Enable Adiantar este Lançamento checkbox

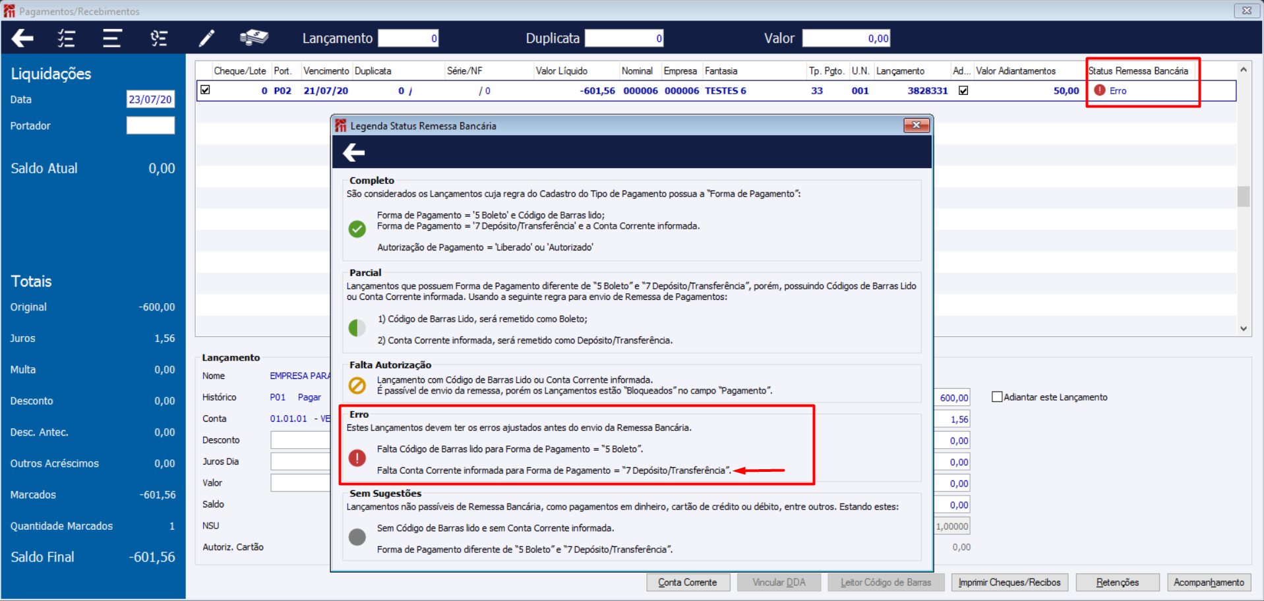point(997,397)
